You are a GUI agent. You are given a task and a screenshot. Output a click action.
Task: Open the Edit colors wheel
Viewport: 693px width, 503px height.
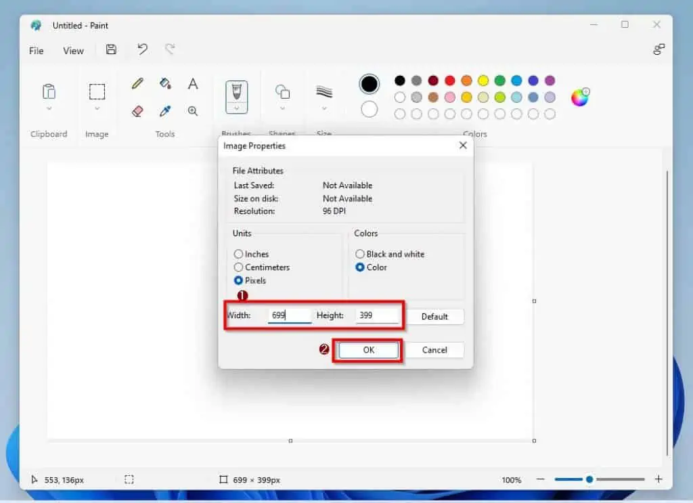(580, 97)
